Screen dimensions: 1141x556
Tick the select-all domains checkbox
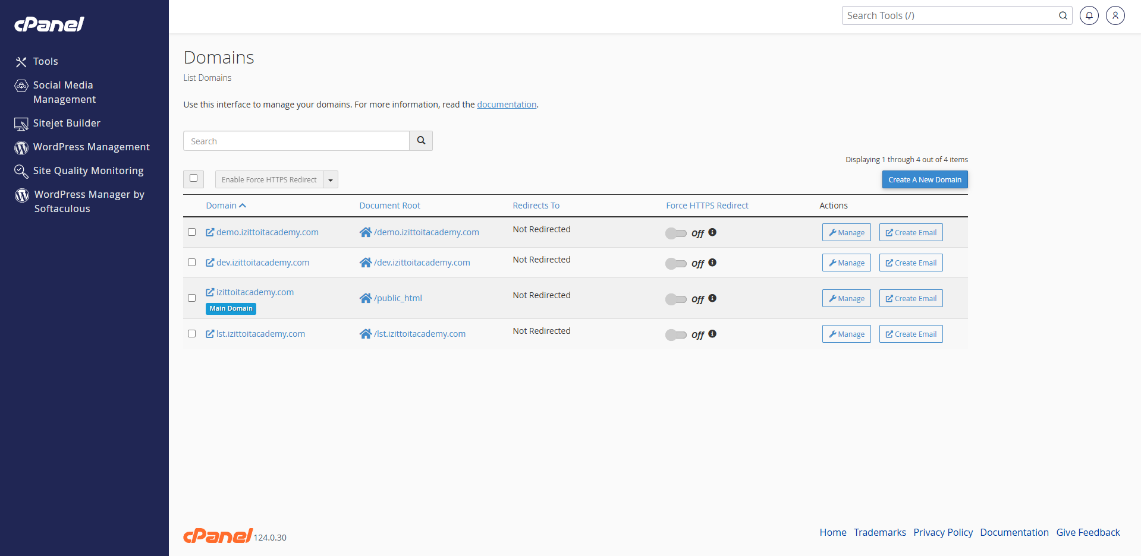pos(193,178)
